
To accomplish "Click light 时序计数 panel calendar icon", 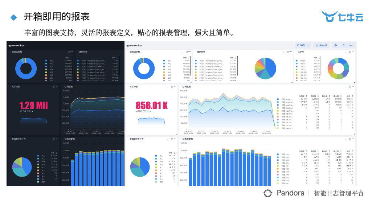I will pyautogui.click(x=172, y=87).
